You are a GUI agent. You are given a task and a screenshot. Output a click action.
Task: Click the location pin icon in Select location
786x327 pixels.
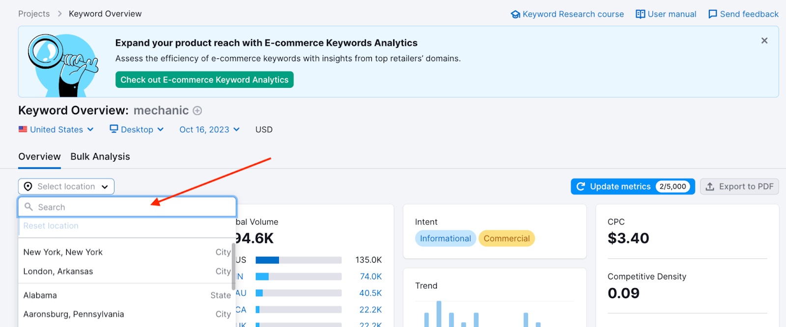coord(28,187)
